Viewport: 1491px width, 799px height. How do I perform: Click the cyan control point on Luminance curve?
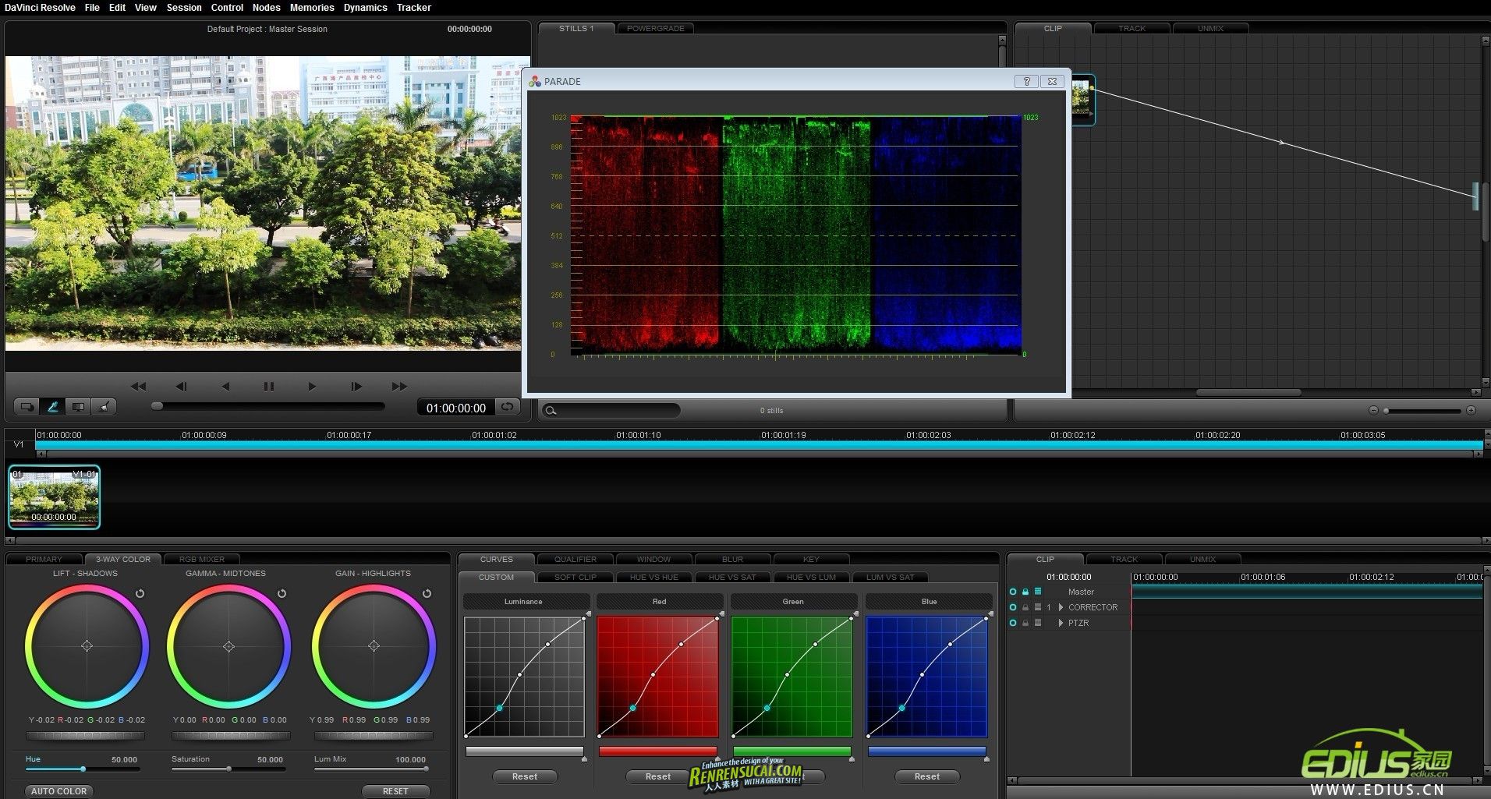tap(500, 708)
